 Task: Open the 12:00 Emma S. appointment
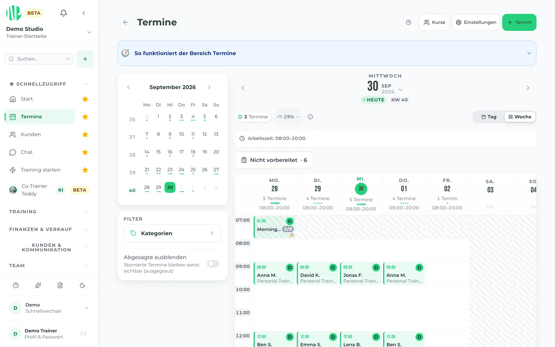pyautogui.click(x=318, y=340)
